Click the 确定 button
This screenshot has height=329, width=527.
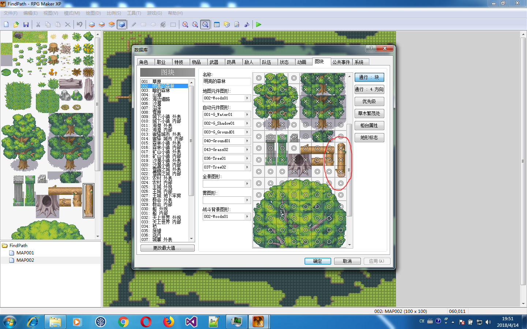point(318,261)
